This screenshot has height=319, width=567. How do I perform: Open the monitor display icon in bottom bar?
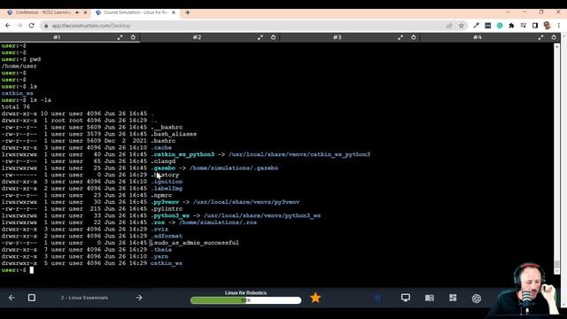click(x=406, y=298)
